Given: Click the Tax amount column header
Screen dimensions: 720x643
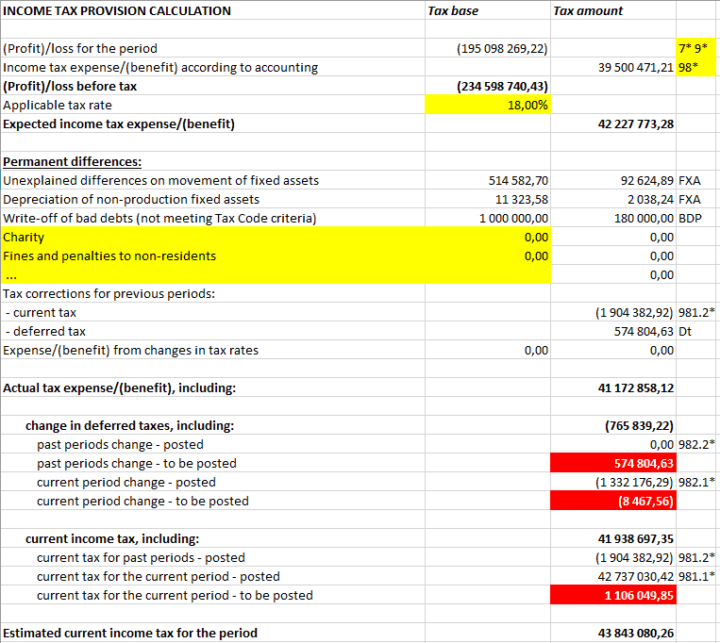Looking at the screenshot, I should pos(587,11).
